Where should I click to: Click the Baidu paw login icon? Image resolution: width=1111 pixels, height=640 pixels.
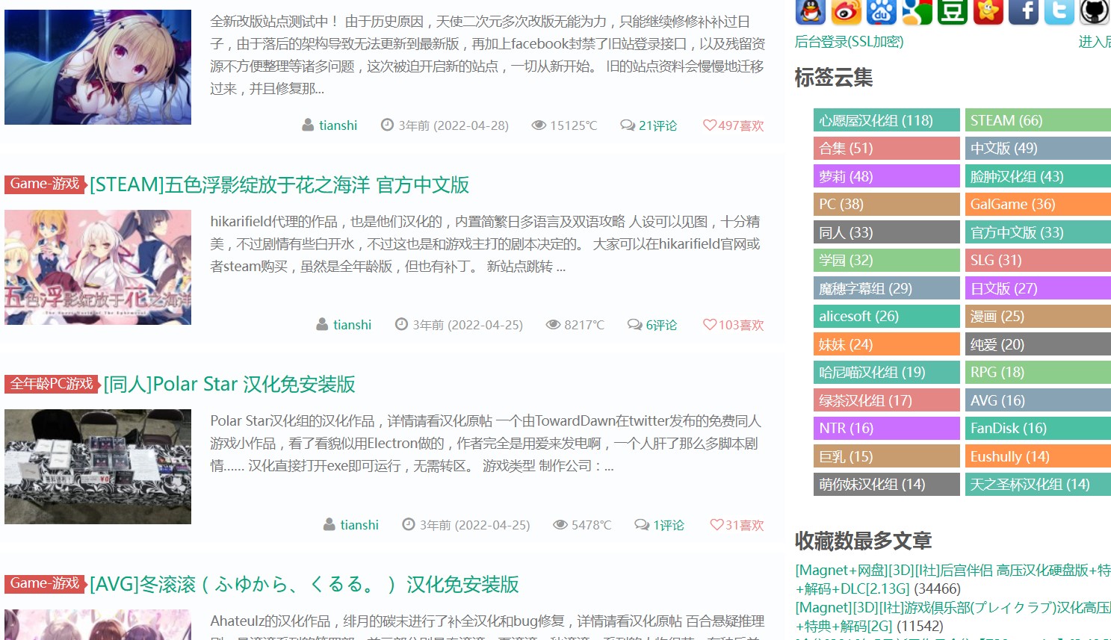click(881, 11)
